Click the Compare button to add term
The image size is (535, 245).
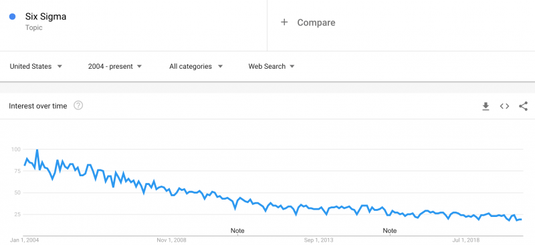tap(316, 23)
